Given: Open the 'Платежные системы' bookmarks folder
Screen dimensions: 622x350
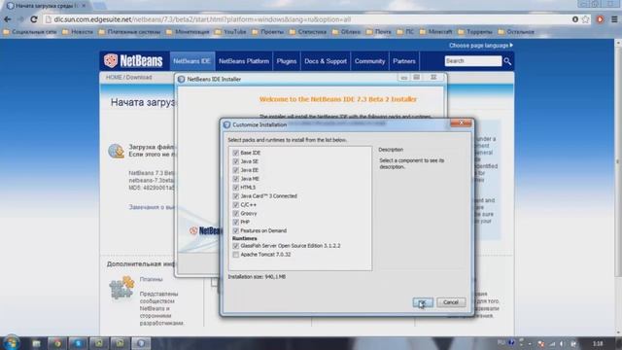Looking at the screenshot, I should pos(129,32).
